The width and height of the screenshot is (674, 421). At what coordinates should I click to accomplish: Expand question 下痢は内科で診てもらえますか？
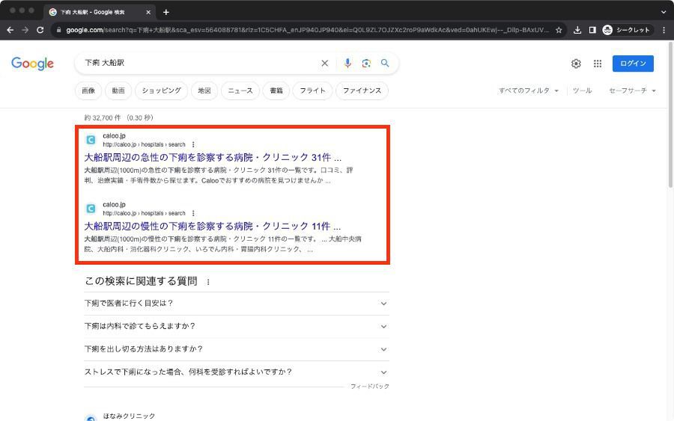click(x=236, y=326)
